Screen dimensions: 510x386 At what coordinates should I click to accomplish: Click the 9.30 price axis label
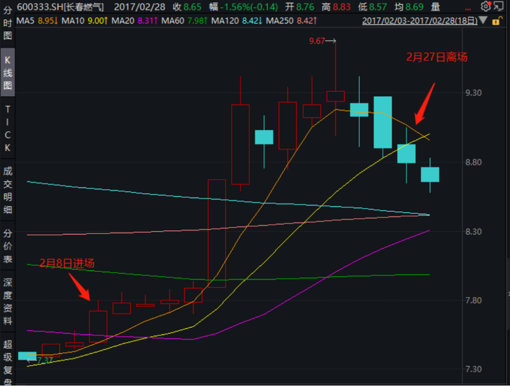click(x=473, y=93)
